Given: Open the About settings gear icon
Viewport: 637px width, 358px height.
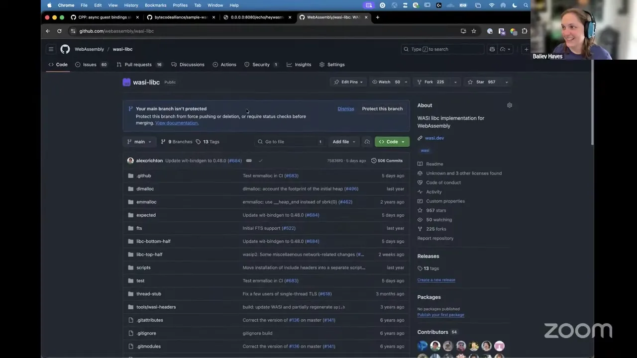Looking at the screenshot, I should (x=510, y=105).
